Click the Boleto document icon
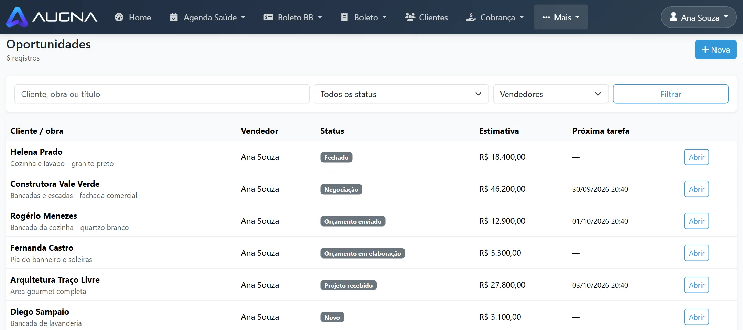743x330 pixels. point(344,17)
